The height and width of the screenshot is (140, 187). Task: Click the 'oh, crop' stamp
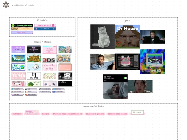(34, 76)
